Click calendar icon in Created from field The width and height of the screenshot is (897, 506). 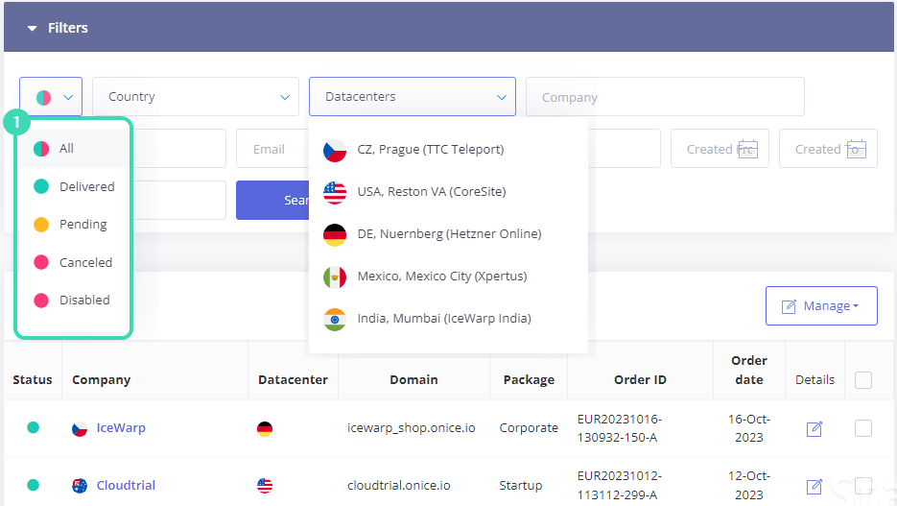(747, 149)
